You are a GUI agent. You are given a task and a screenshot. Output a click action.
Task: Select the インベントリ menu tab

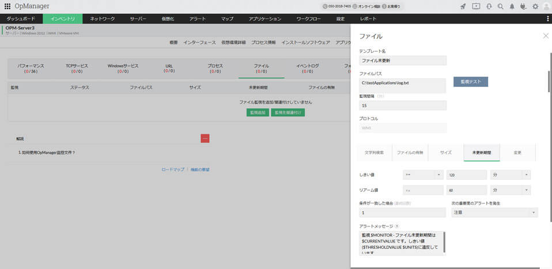(63, 18)
